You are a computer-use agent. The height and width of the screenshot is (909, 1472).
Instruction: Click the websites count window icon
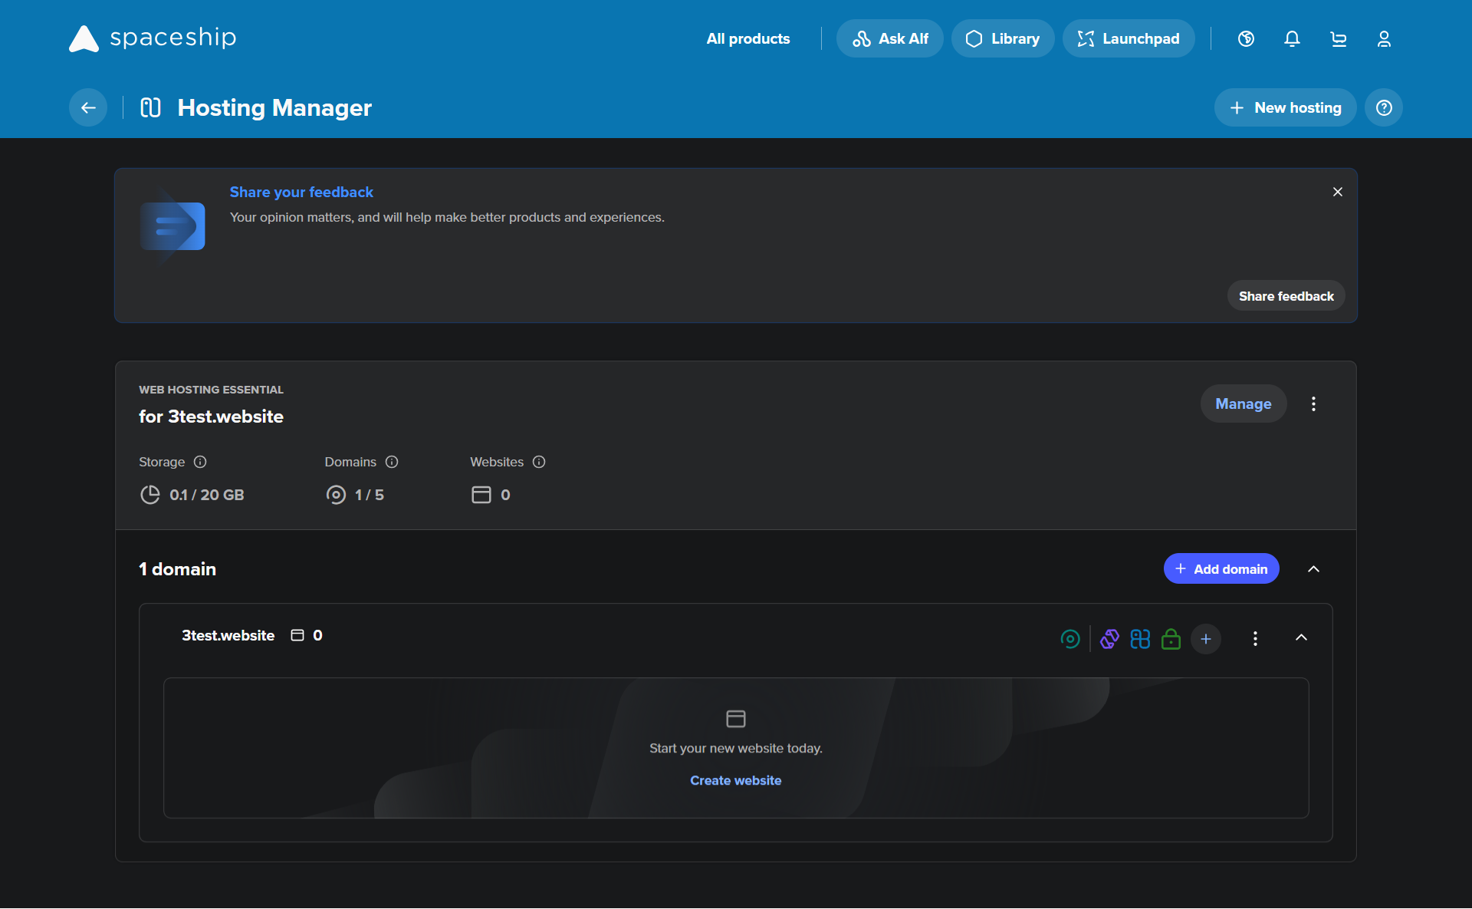pos(481,495)
